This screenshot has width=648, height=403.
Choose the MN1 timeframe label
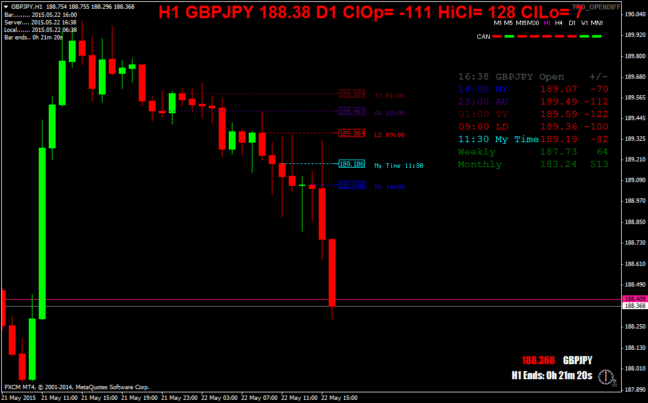[597, 23]
